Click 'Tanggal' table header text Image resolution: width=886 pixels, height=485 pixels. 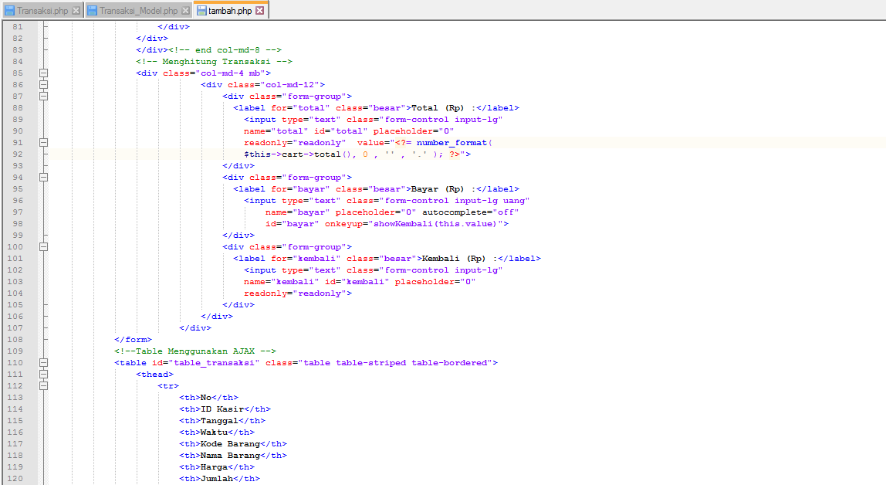(220, 421)
